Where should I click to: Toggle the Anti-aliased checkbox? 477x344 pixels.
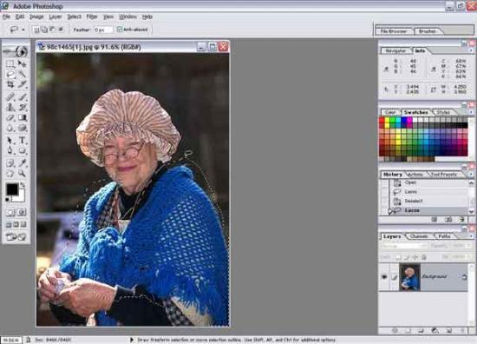(x=120, y=30)
